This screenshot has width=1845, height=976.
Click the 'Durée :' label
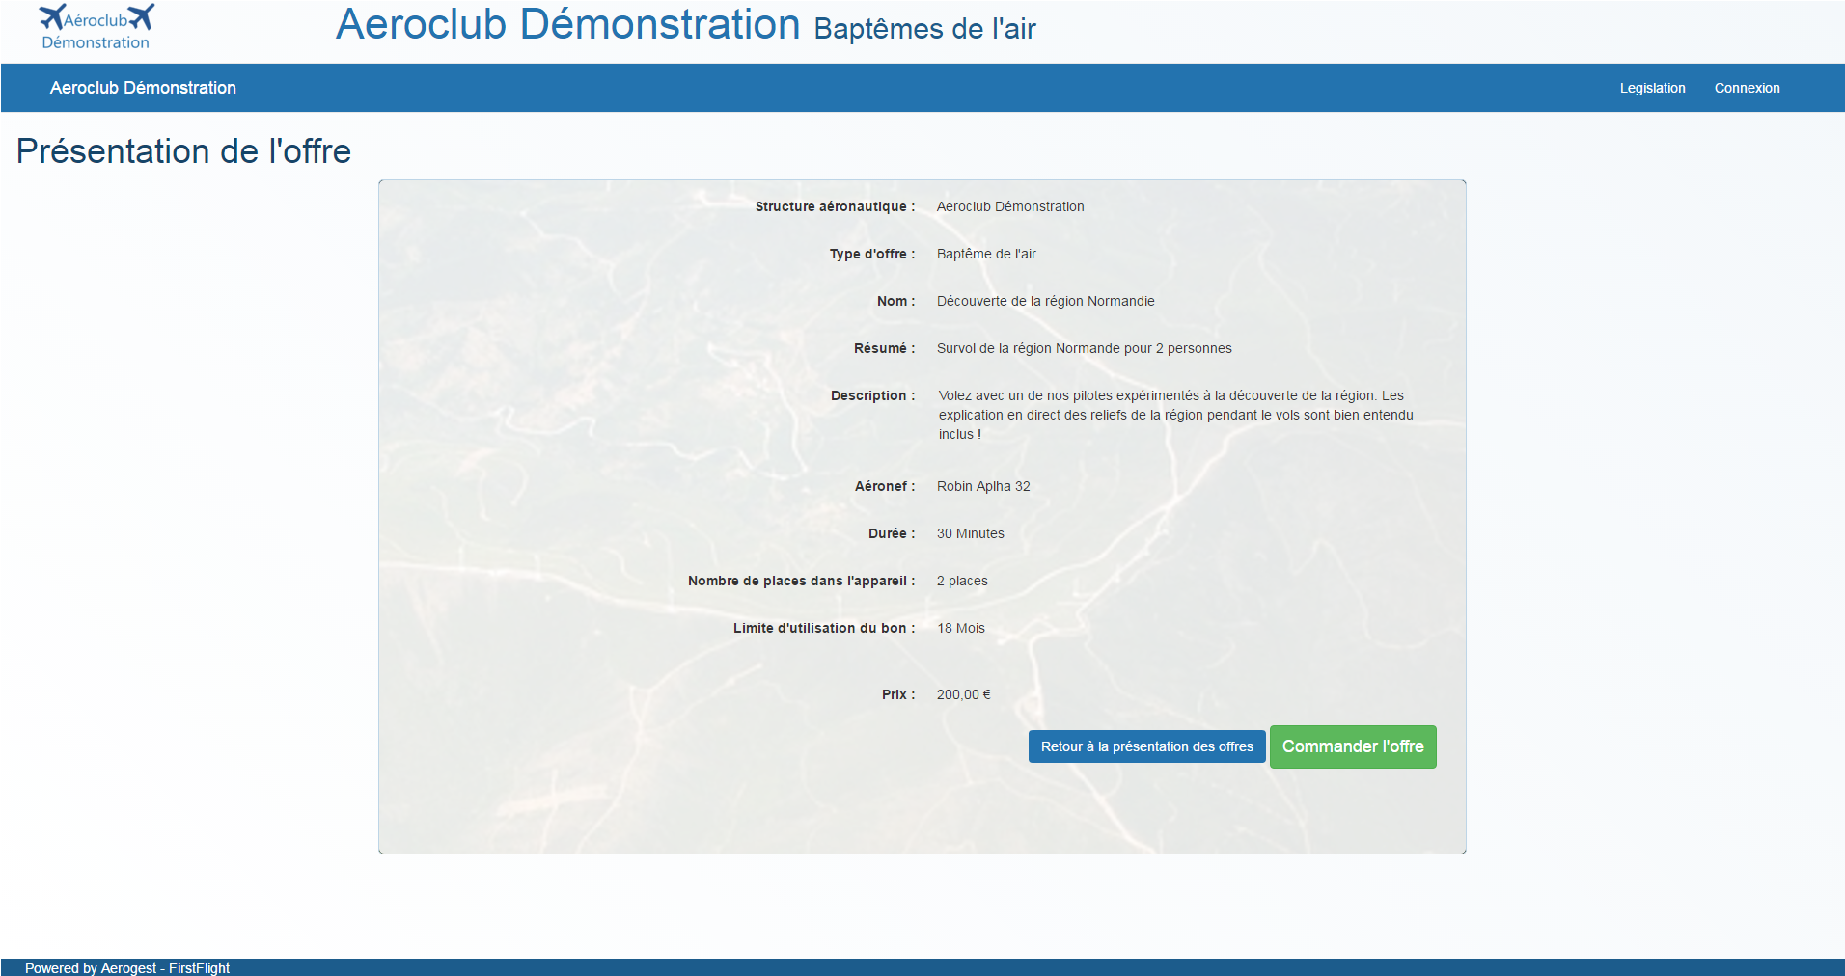coord(892,533)
